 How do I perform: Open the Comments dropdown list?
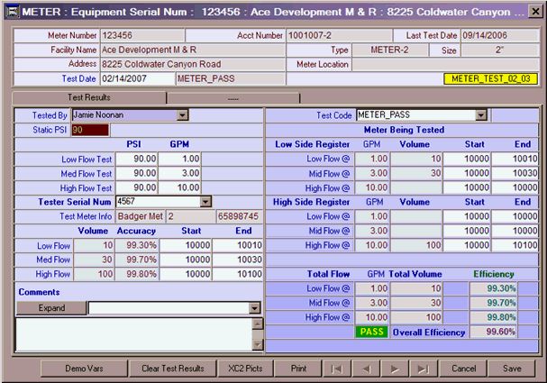(254, 308)
